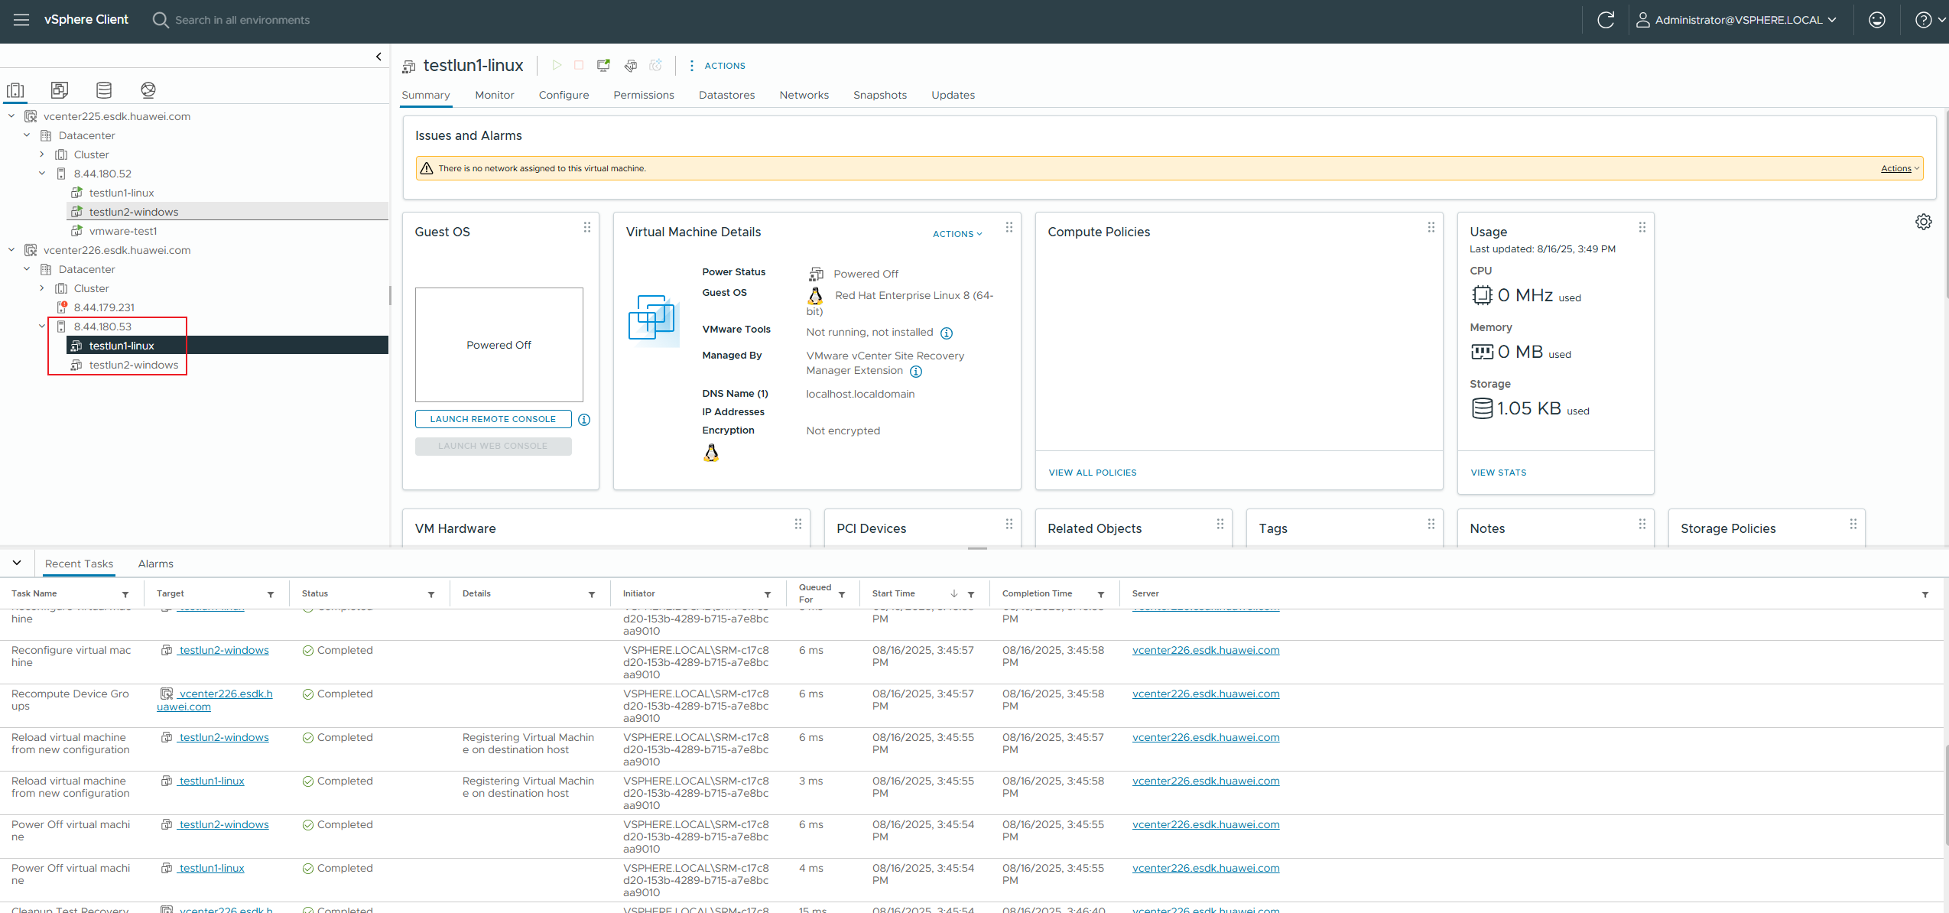Viewport: 1949px width, 913px height.
Task: Click the VMware Tools info icon
Action: click(x=947, y=333)
